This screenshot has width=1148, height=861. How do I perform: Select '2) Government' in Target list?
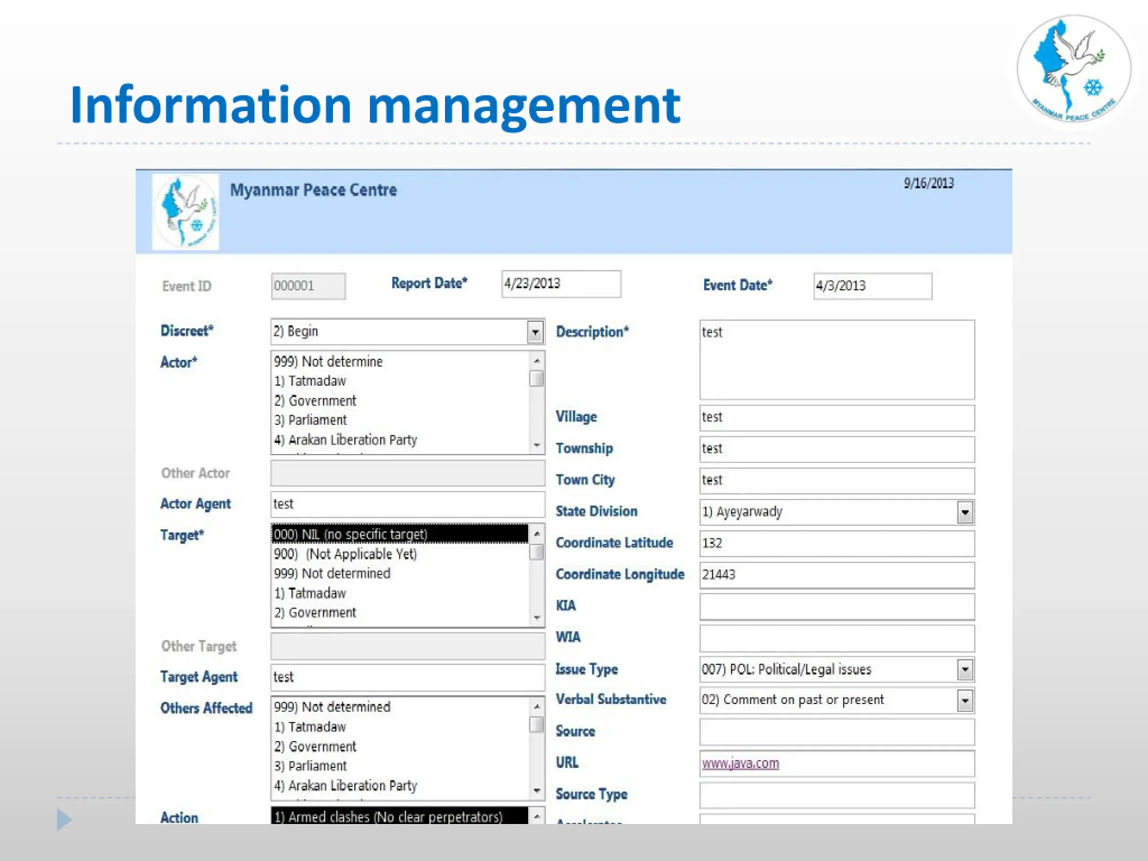tap(400, 613)
